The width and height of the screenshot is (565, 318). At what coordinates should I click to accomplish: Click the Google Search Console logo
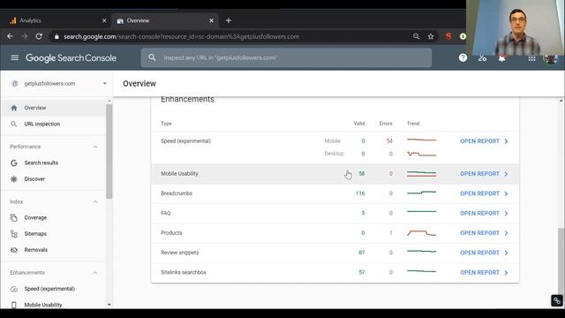tap(71, 58)
